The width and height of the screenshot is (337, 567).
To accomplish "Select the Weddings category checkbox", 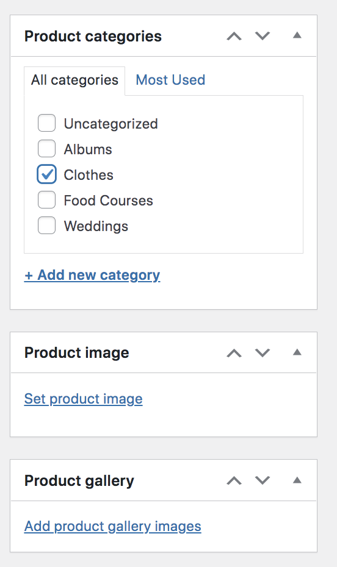I will point(46,226).
